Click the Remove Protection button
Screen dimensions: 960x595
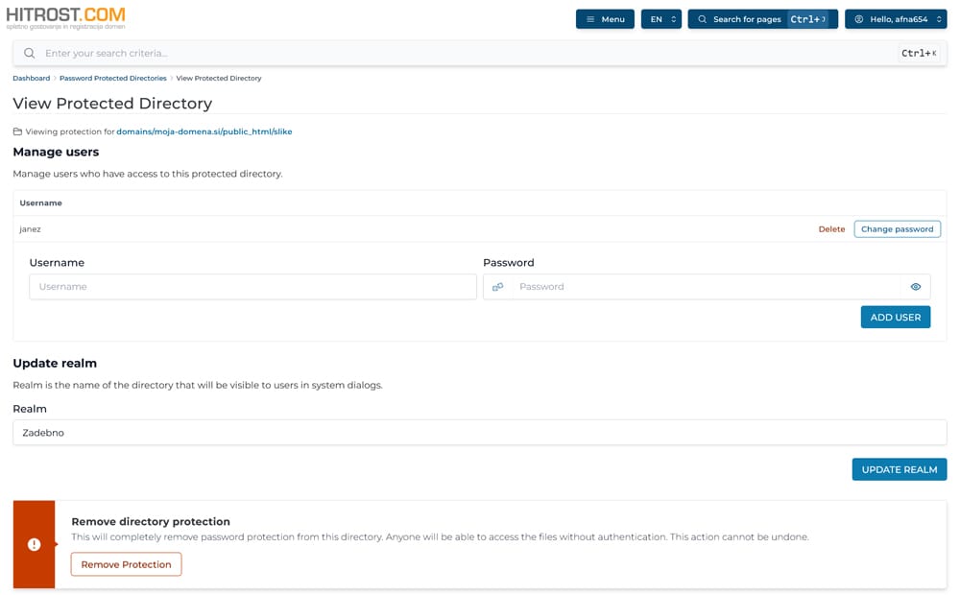click(126, 564)
